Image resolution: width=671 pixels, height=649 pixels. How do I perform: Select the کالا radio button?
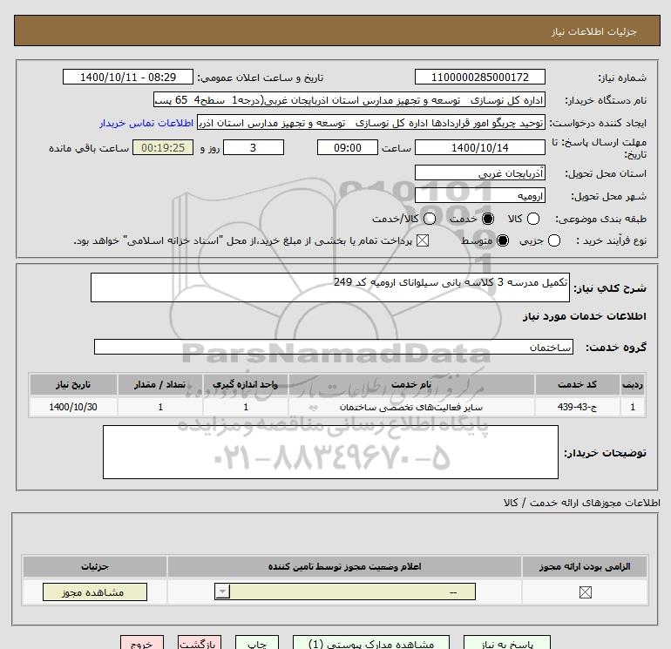[x=532, y=219]
